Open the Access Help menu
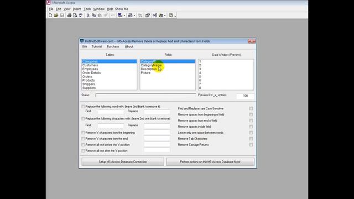 point(110,9)
